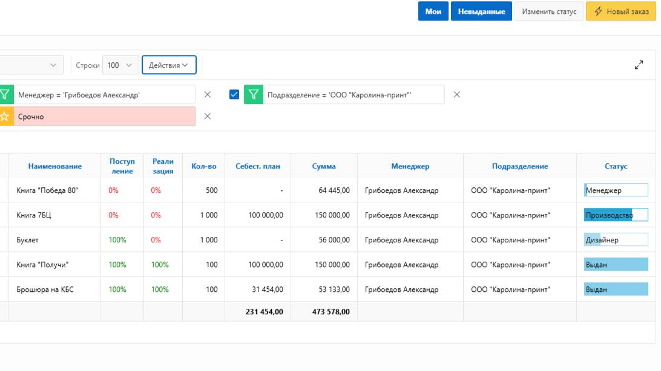This screenshot has height=371, width=661.
Task: Click the Мои filter button
Action: pyautogui.click(x=433, y=11)
